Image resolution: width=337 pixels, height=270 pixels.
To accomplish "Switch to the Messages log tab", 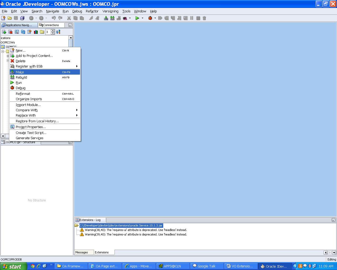I will (84, 252).
